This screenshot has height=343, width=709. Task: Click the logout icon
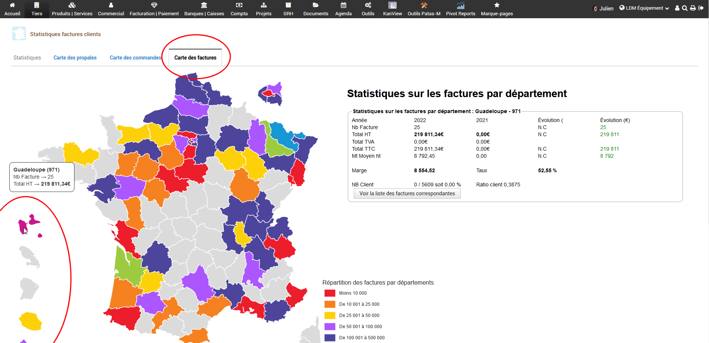[x=701, y=8]
